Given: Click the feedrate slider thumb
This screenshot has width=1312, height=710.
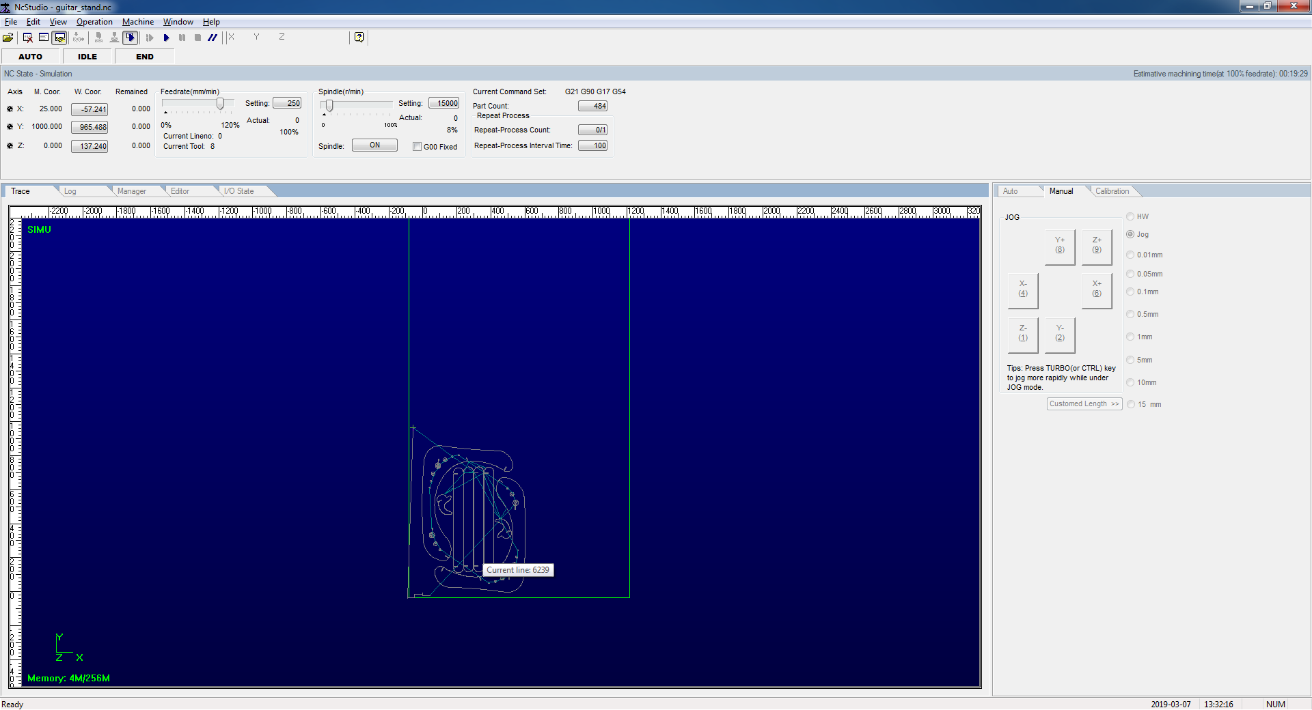Looking at the screenshot, I should (x=220, y=103).
